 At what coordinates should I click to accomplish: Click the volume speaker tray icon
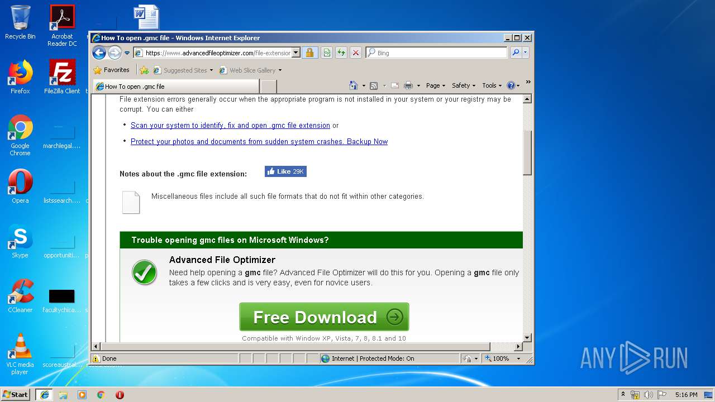tap(649, 395)
